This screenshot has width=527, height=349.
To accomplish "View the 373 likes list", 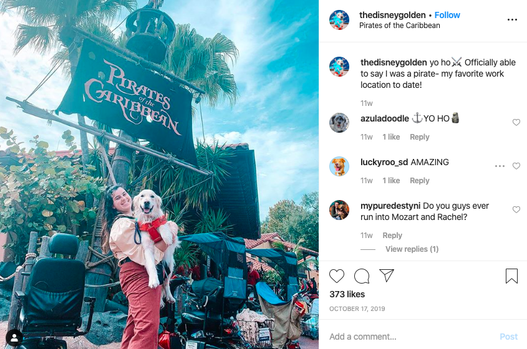I will point(347,294).
